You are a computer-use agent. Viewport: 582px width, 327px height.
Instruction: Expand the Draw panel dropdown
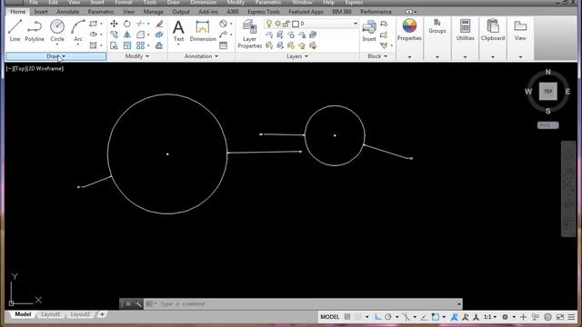tap(56, 56)
